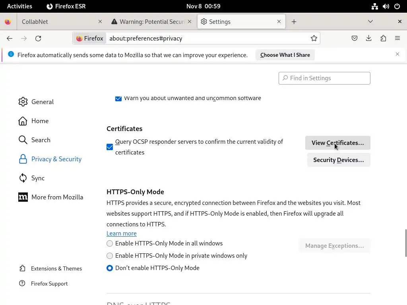Open the system status menu in top bar
This screenshot has width=407, height=305.
click(x=386, y=6)
